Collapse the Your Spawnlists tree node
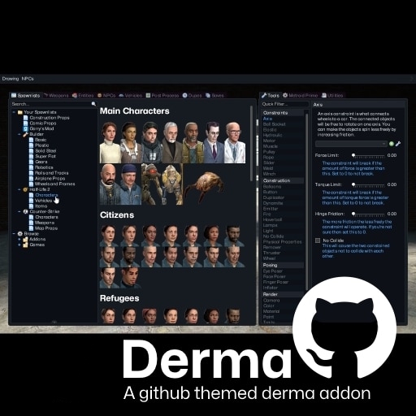The image size is (416, 416). coord(14,112)
